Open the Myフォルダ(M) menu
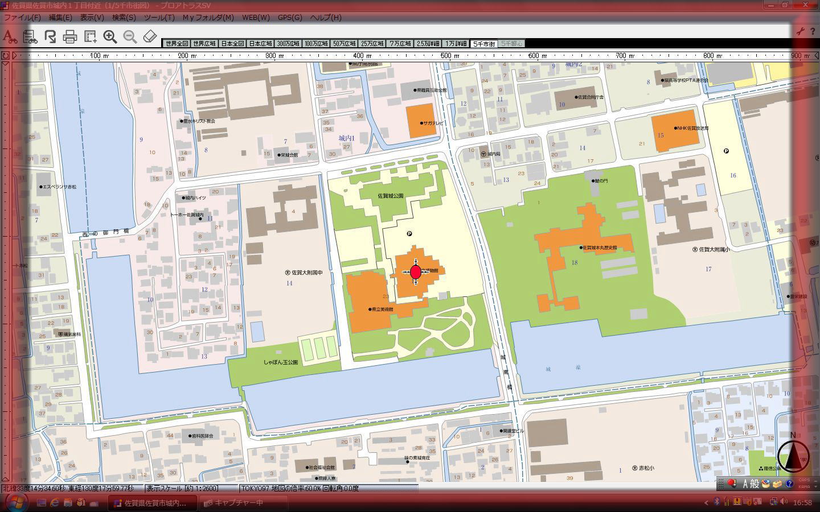The image size is (820, 512). pyautogui.click(x=208, y=17)
